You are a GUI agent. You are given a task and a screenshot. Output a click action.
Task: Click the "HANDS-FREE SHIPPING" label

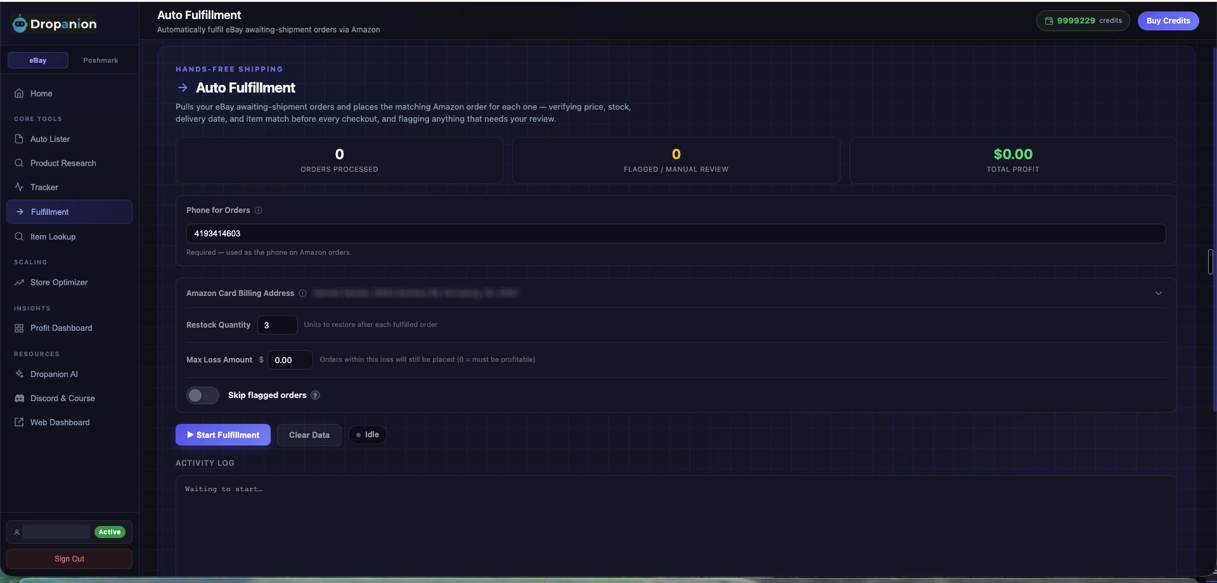tap(229, 69)
